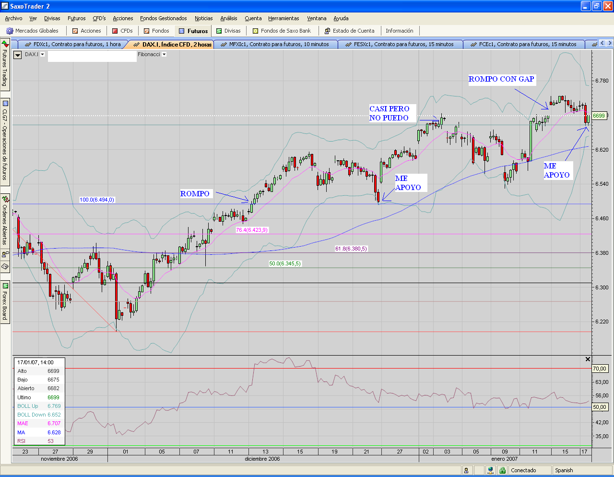Click the 6699 current price marker
The height and width of the screenshot is (477, 614).
pyautogui.click(x=599, y=116)
